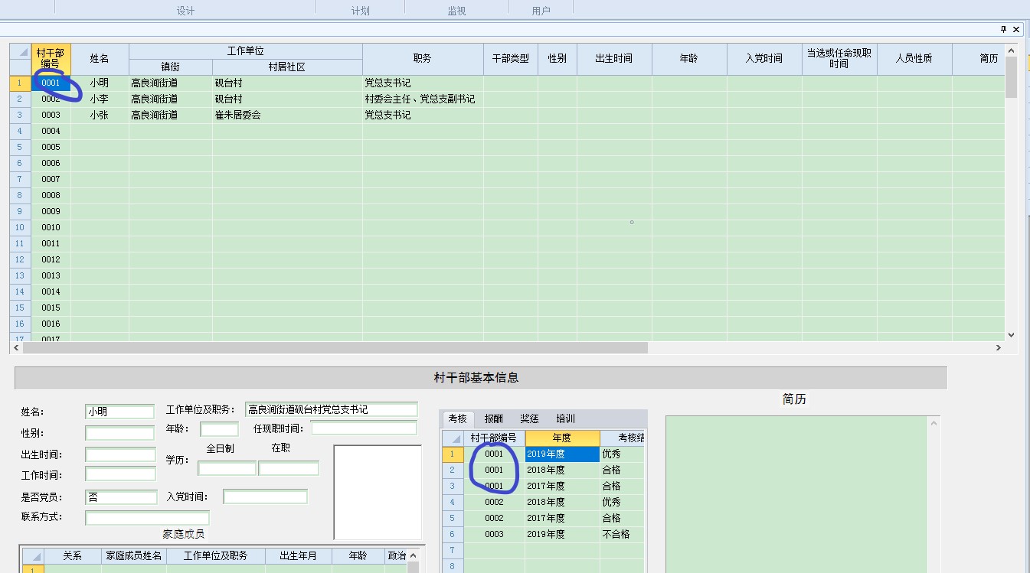Open the 用户 ribbon group
The width and height of the screenshot is (1030, 573).
[541, 11]
